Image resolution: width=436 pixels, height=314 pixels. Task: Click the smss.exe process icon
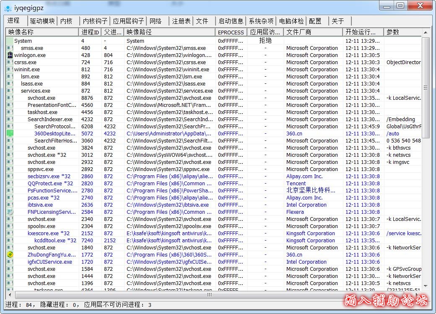pos(10,48)
